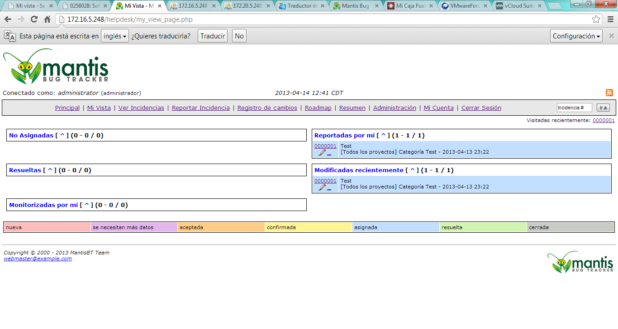Focus the Incidencia # input field
The height and width of the screenshot is (329, 618).
pos(574,108)
